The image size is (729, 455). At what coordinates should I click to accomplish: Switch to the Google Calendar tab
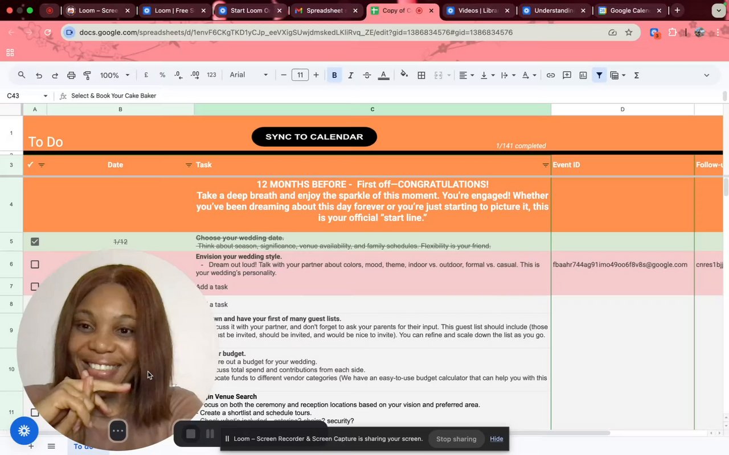(x=630, y=10)
